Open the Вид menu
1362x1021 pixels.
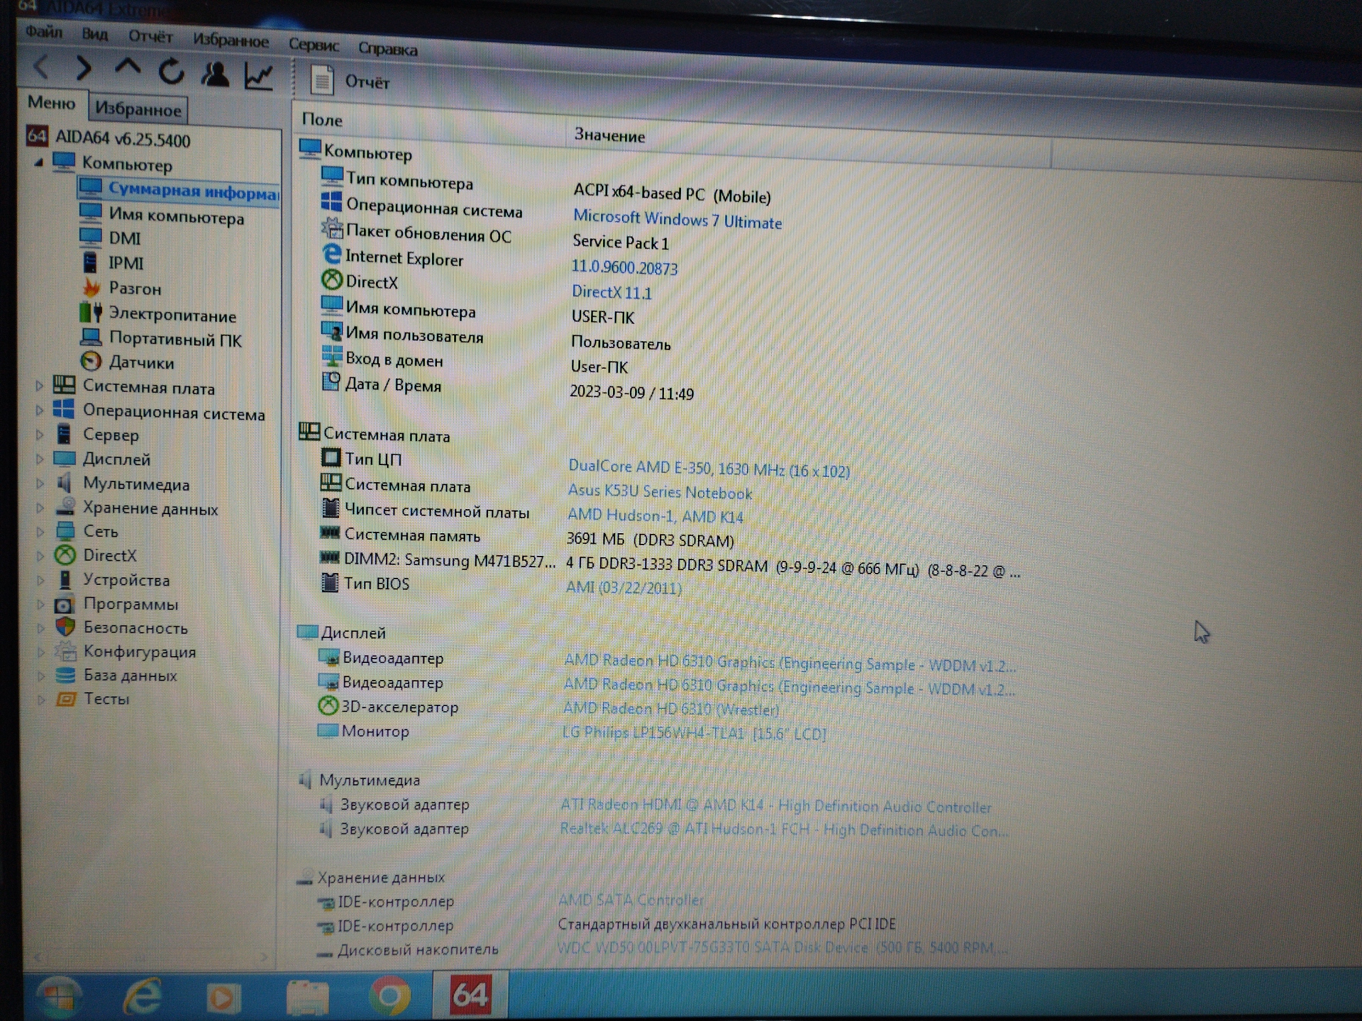coord(94,34)
